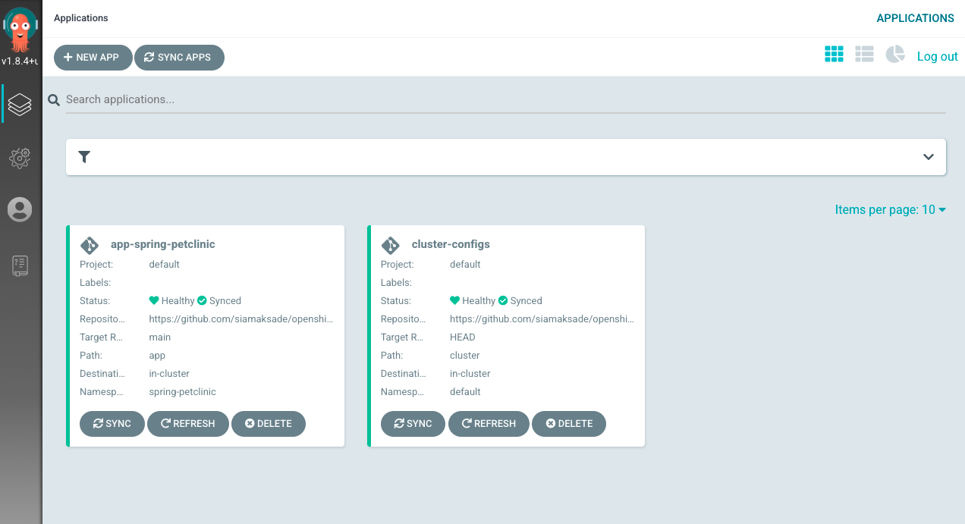Refresh the app-spring-petclinic application
The width and height of the screenshot is (965, 524).
click(188, 424)
